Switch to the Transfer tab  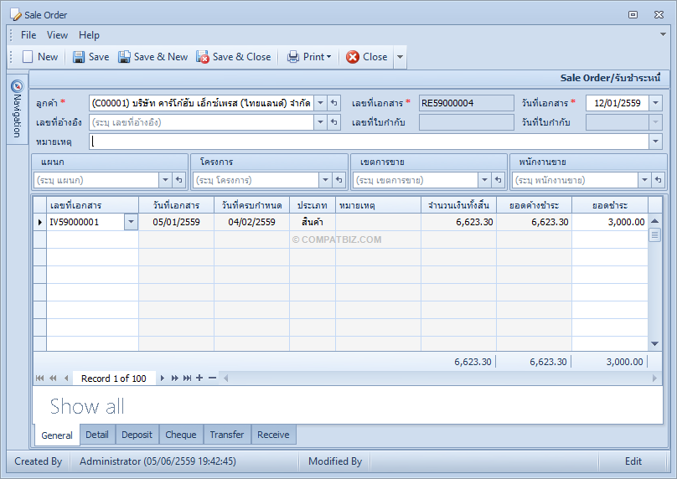[x=227, y=435]
